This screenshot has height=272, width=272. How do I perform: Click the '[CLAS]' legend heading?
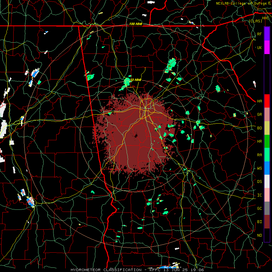255,21
